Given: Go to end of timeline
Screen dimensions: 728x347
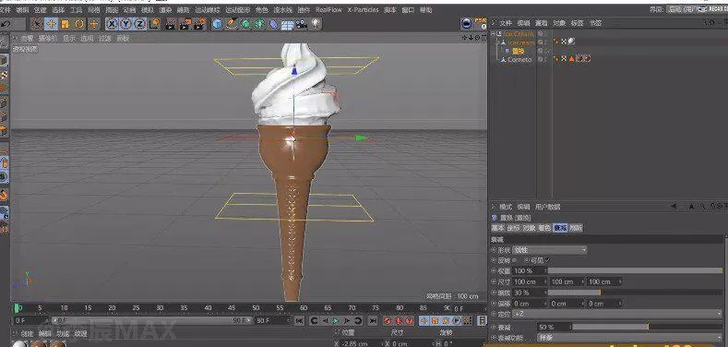Looking at the screenshot, I should tap(373, 320).
